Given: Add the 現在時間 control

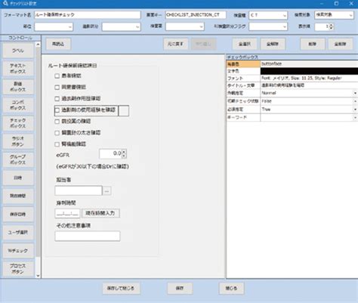Looking at the screenshot, I should 18,196.
